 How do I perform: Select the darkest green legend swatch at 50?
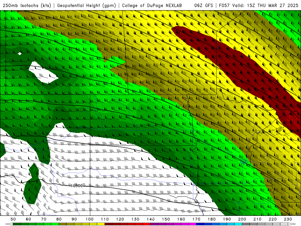[17, 224]
